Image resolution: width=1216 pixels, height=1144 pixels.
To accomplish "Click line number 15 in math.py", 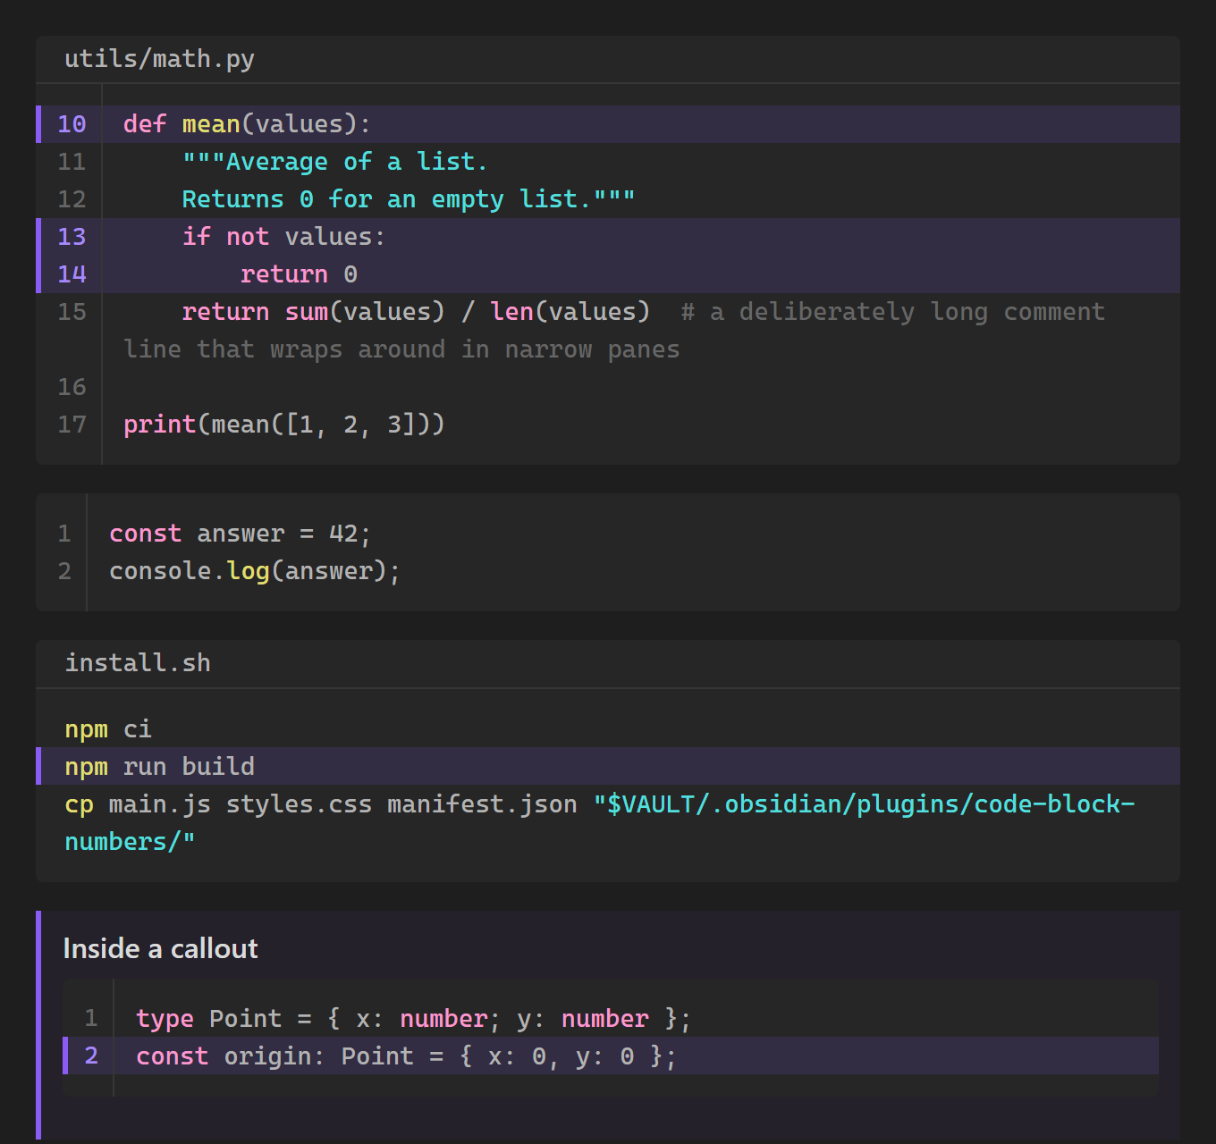I will (x=72, y=312).
